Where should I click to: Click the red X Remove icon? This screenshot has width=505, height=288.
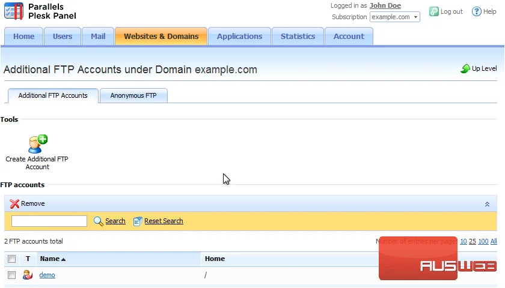[x=14, y=204]
